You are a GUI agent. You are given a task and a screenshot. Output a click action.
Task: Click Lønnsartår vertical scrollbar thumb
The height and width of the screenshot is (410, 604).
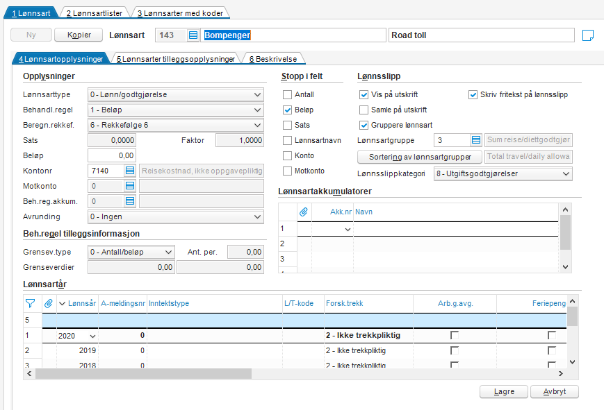(573, 316)
